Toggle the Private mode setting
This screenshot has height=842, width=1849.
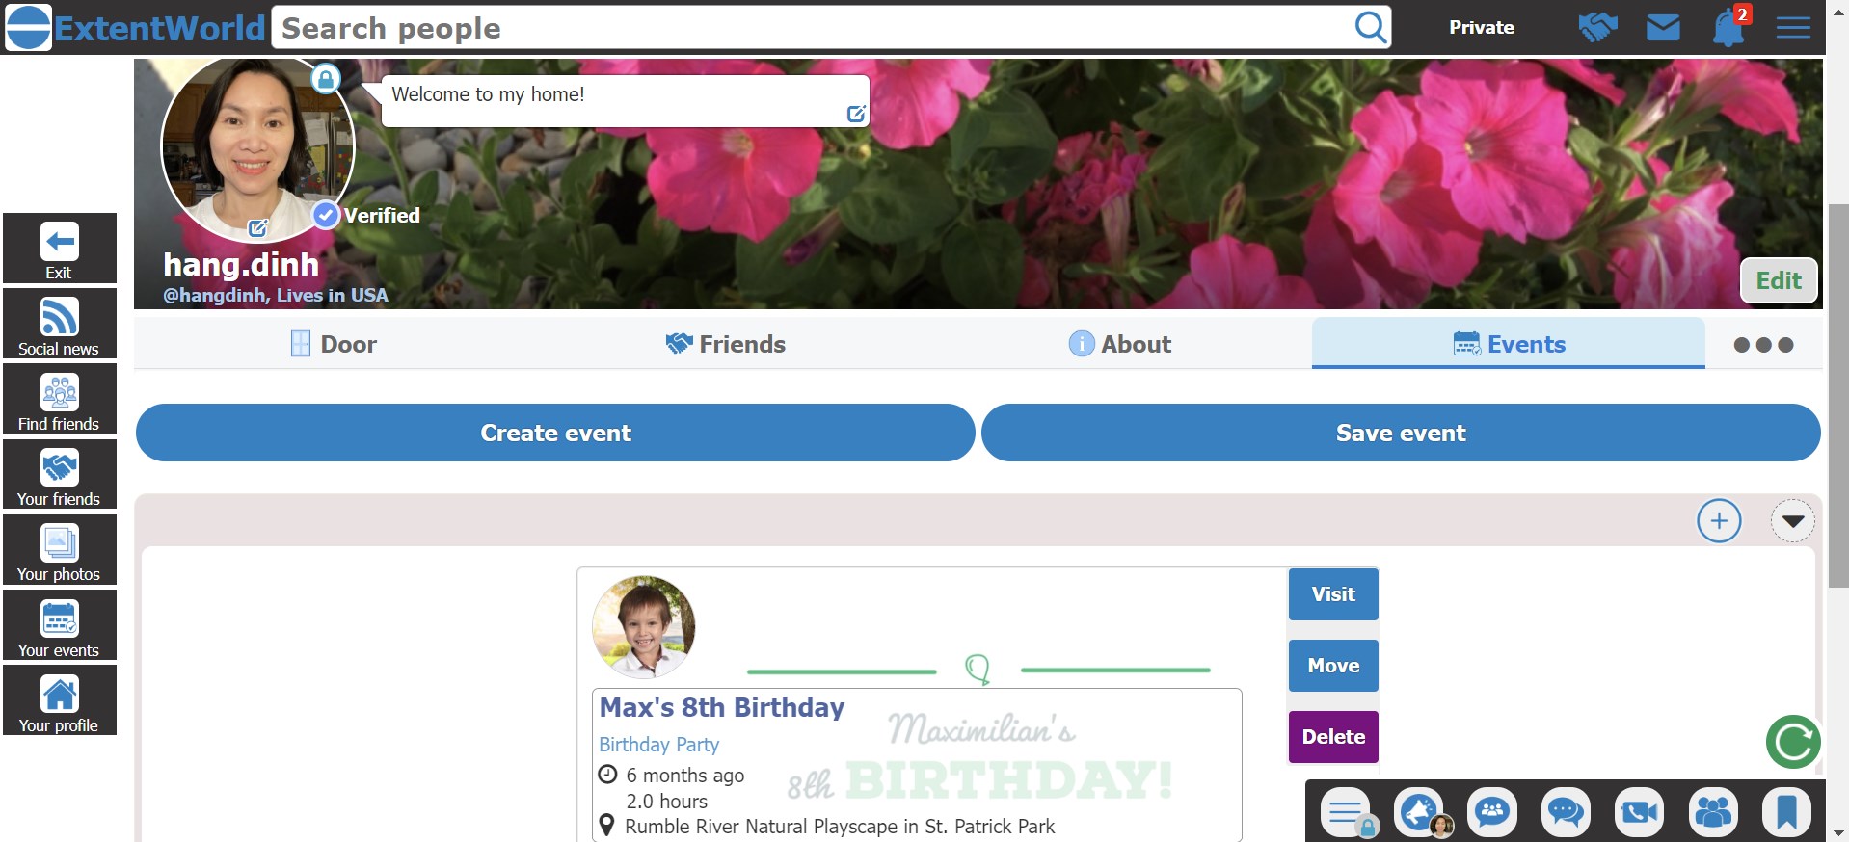[x=1482, y=27]
